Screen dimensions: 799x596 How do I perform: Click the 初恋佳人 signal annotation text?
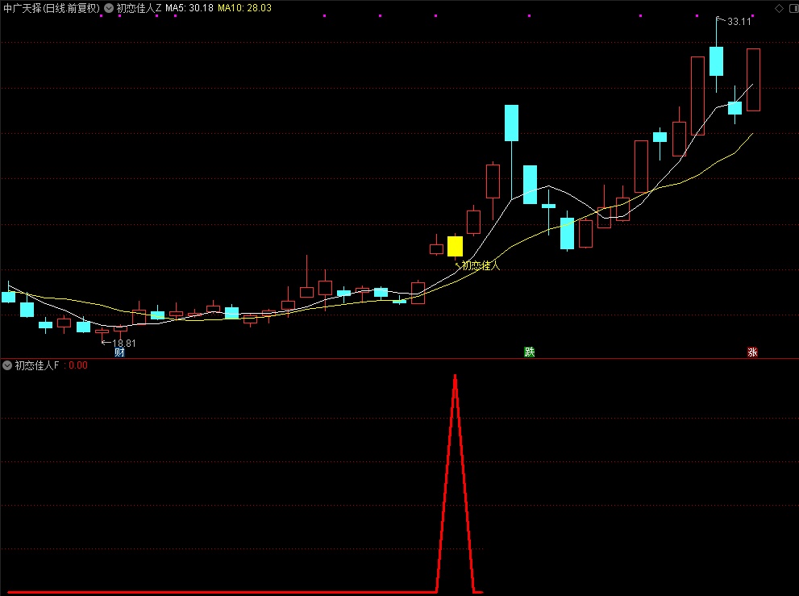tap(481, 265)
